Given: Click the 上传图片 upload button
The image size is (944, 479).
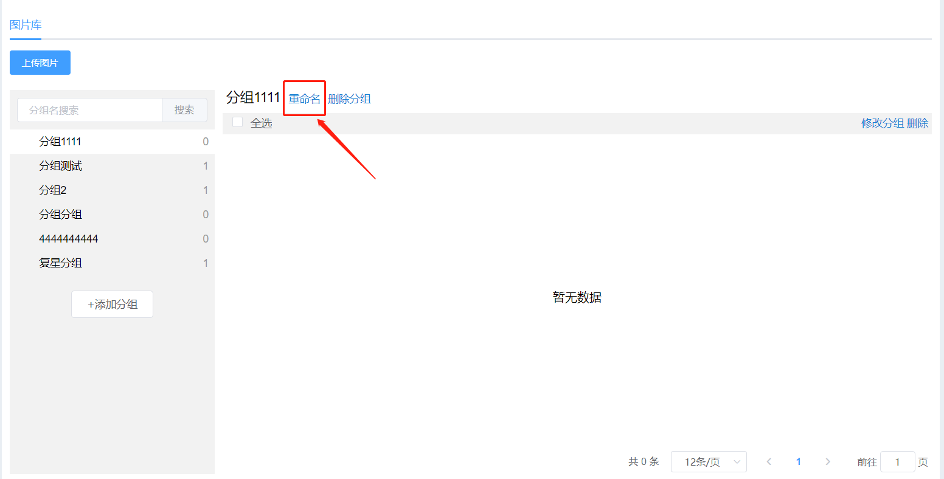Looking at the screenshot, I should coord(40,63).
